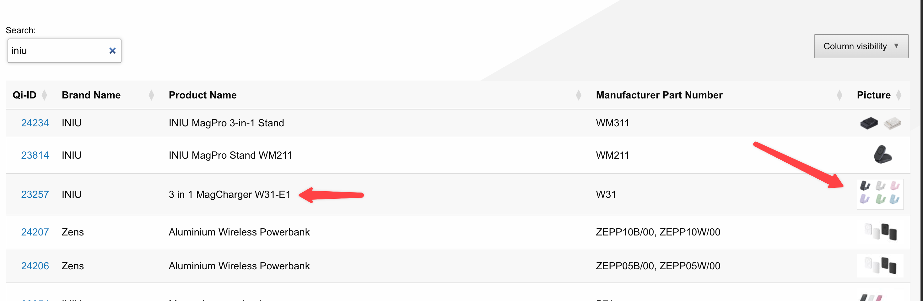Screen dimensions: 923x301
Task: View the ZEPP05B/00 powerbank picture
Action: tap(880, 266)
